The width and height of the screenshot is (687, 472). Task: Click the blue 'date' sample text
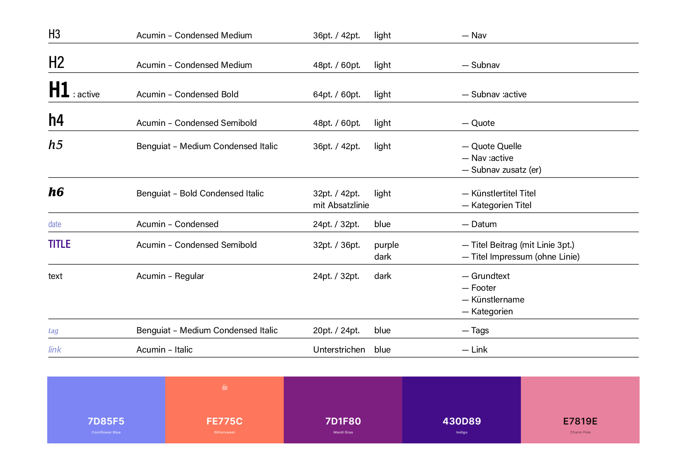(55, 224)
